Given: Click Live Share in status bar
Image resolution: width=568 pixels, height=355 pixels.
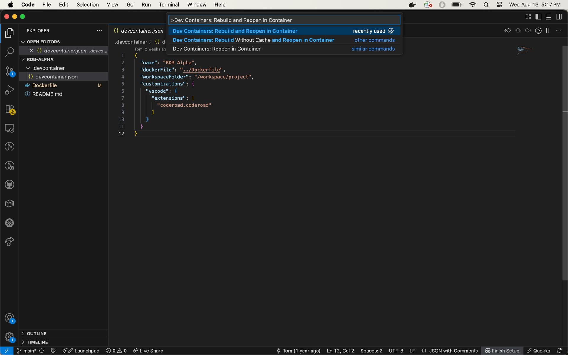Looking at the screenshot, I should pyautogui.click(x=148, y=351).
